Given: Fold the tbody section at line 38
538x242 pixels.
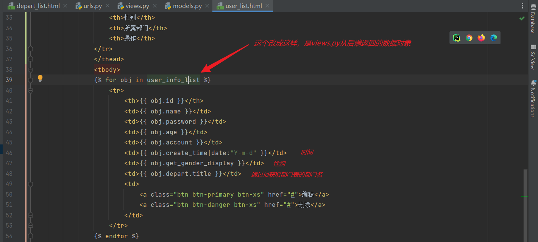Looking at the screenshot, I should (30, 69).
